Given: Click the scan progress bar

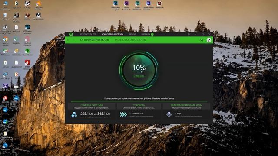Looking at the screenshot, I should (x=139, y=101).
